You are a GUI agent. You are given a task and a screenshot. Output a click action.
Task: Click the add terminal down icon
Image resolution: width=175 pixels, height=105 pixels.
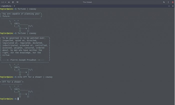point(17,2)
